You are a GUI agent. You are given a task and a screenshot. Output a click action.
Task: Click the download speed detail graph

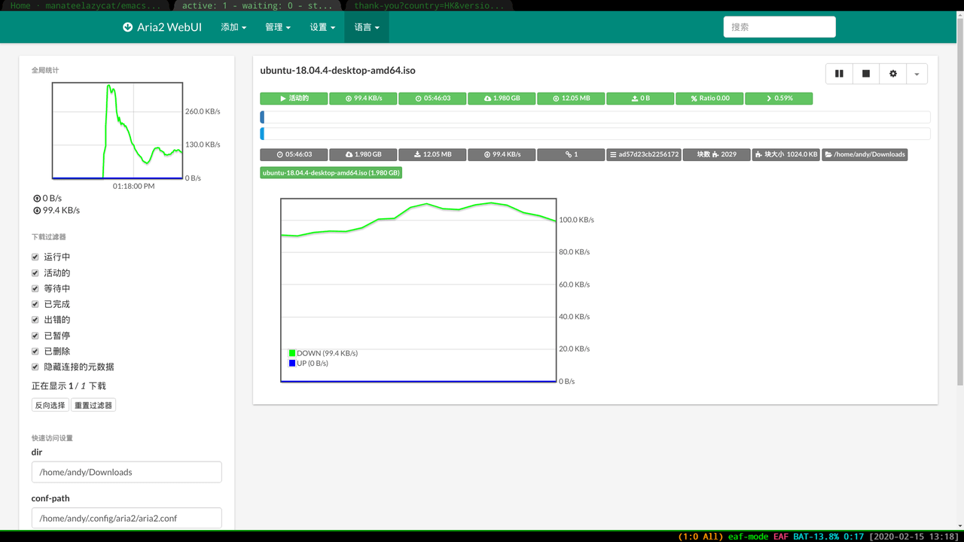point(418,290)
